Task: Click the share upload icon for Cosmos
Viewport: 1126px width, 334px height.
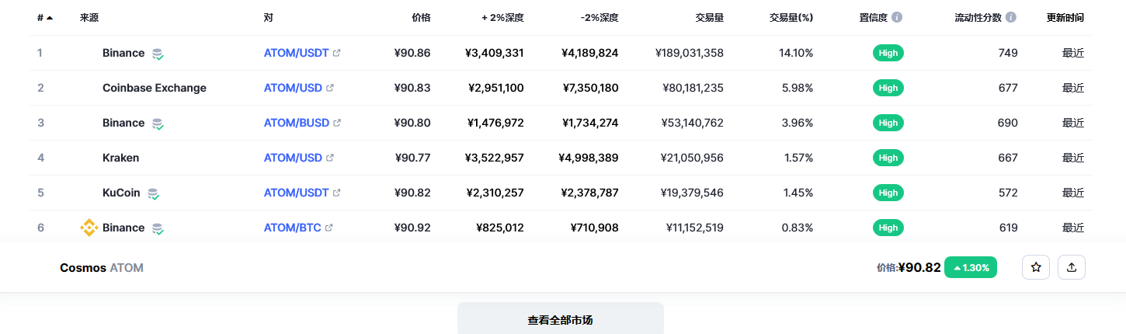Action: point(1072,267)
